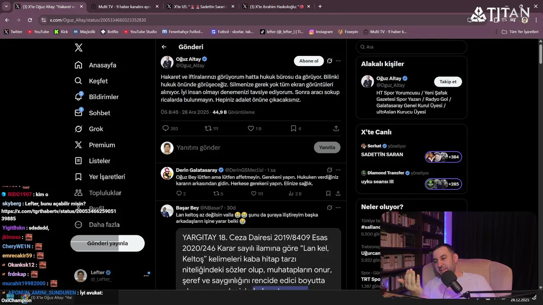Open Twitter bookmark
This screenshot has width=543, height=305.
point(13,32)
